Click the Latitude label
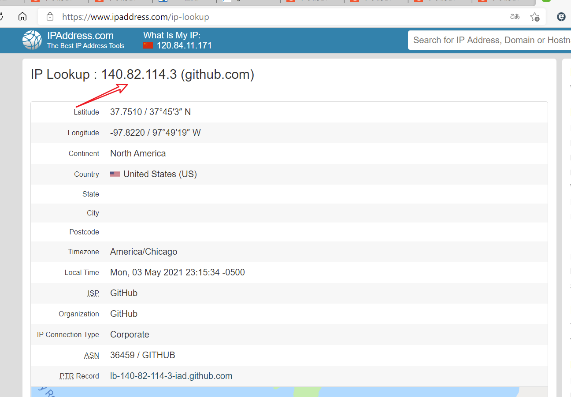This screenshot has width=571, height=397. [x=86, y=112]
